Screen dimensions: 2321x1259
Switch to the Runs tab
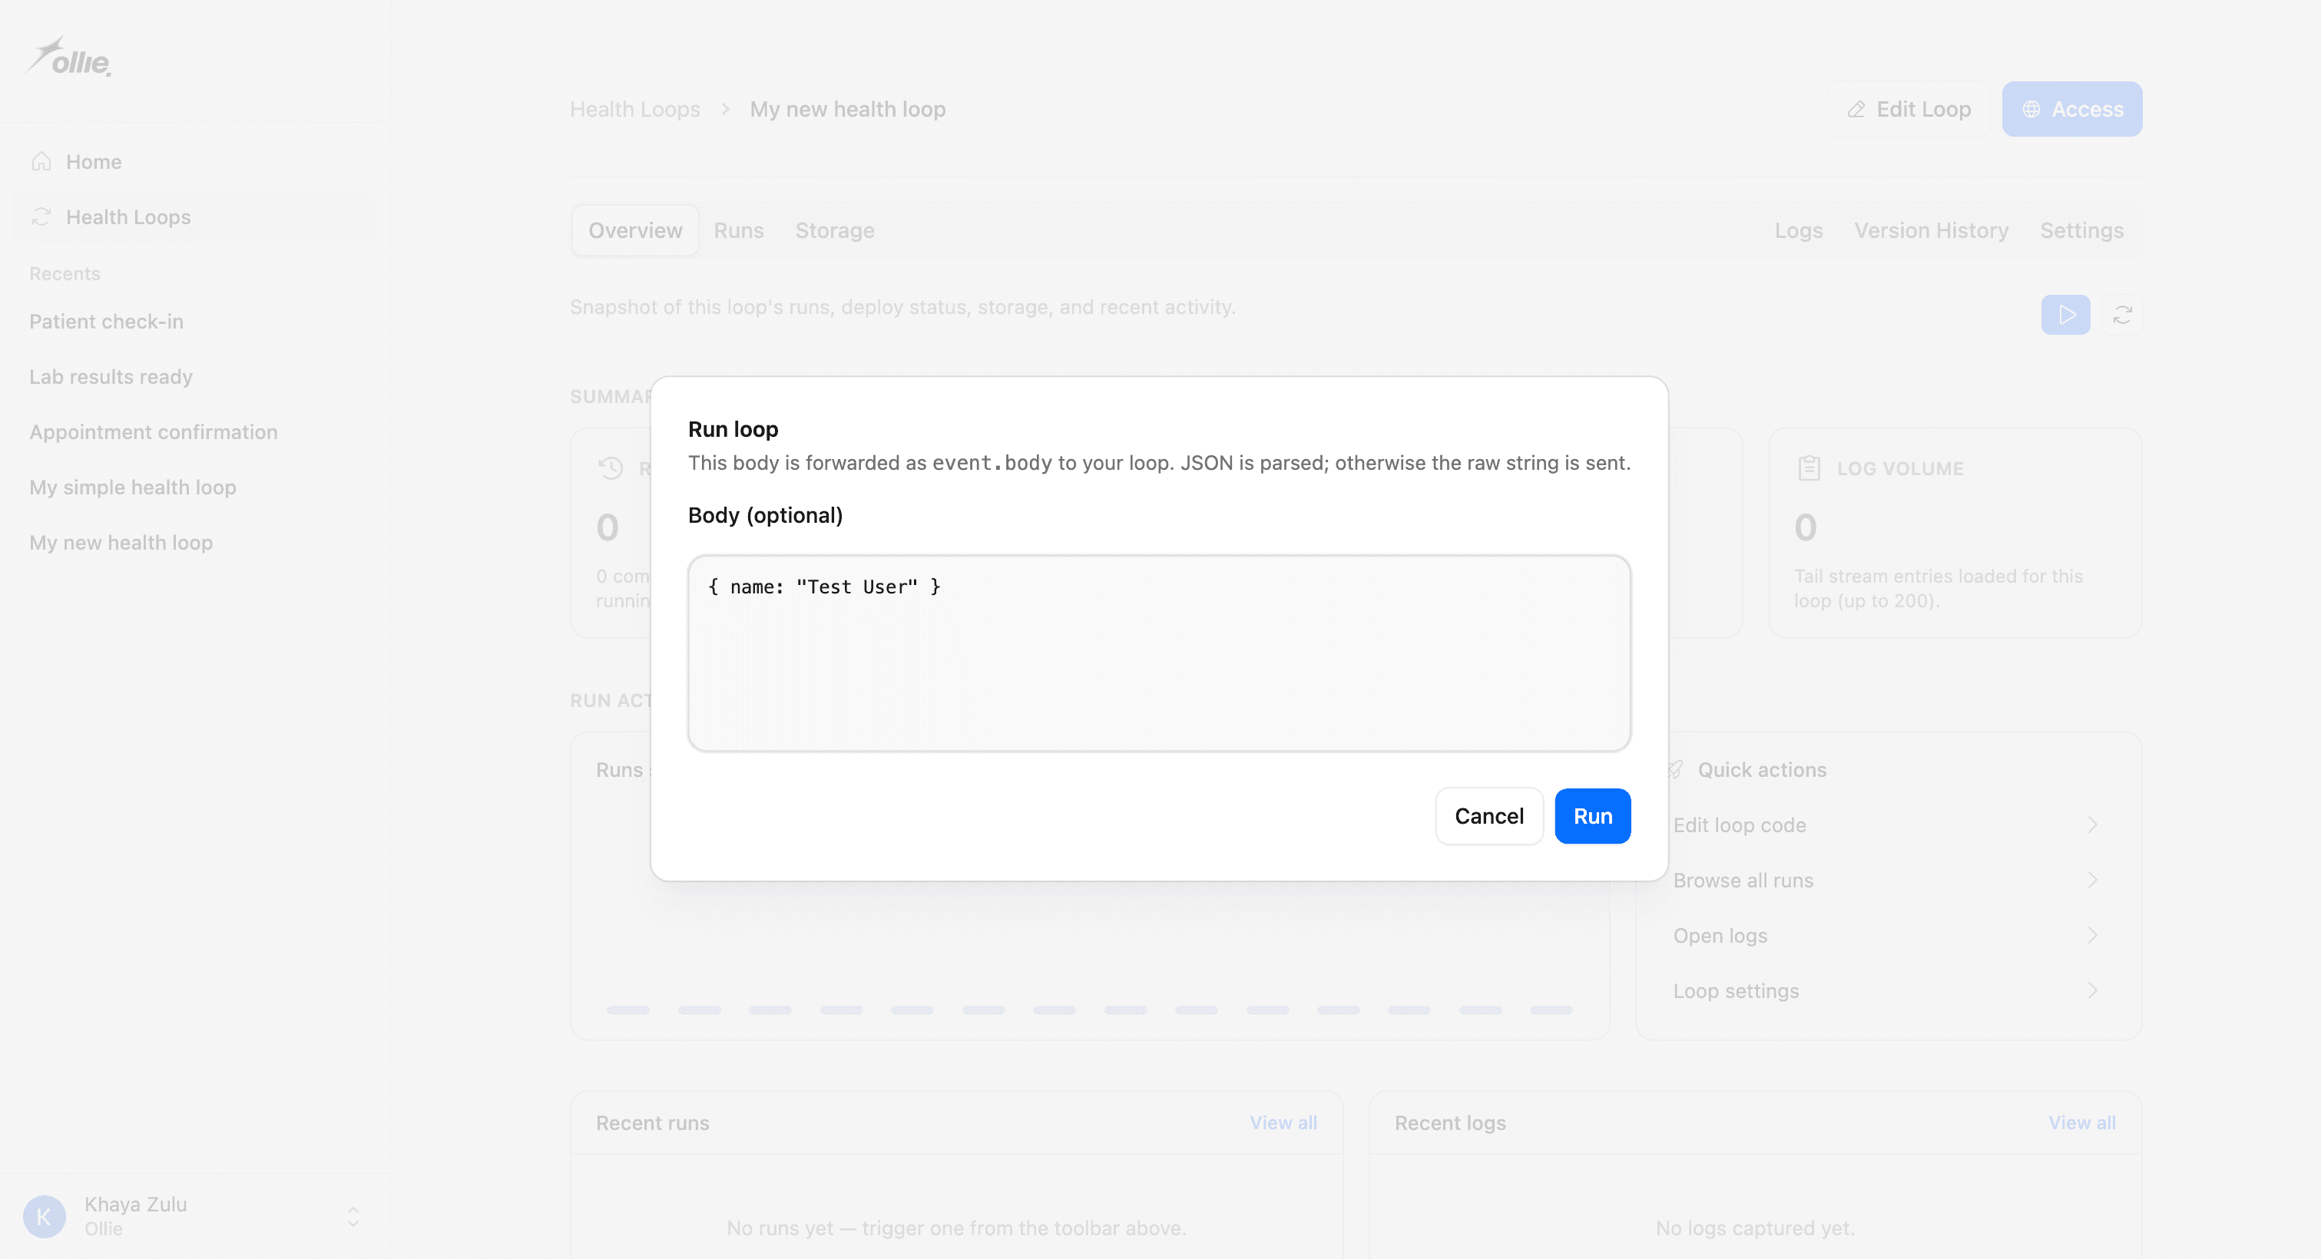pos(739,230)
